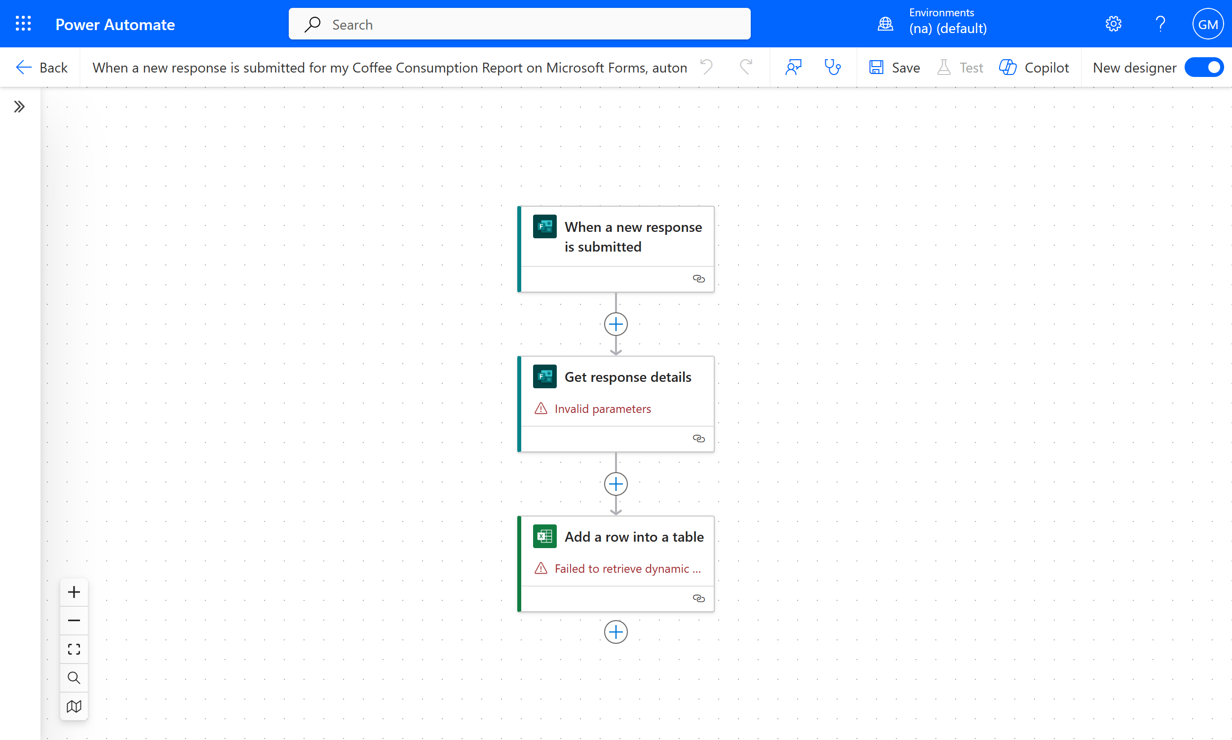Click the redo arrow icon
Viewport: 1232px width, 740px height.
746,67
